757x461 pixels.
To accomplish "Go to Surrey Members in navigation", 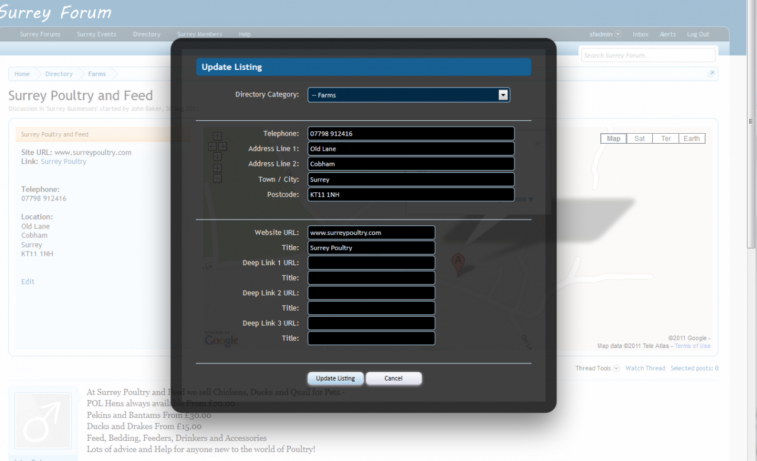I will click(x=199, y=34).
